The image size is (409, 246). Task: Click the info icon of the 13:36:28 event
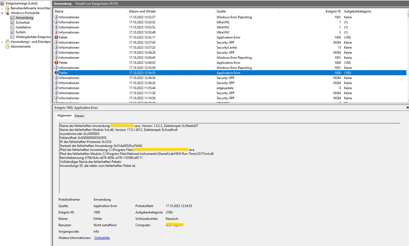tap(56, 53)
